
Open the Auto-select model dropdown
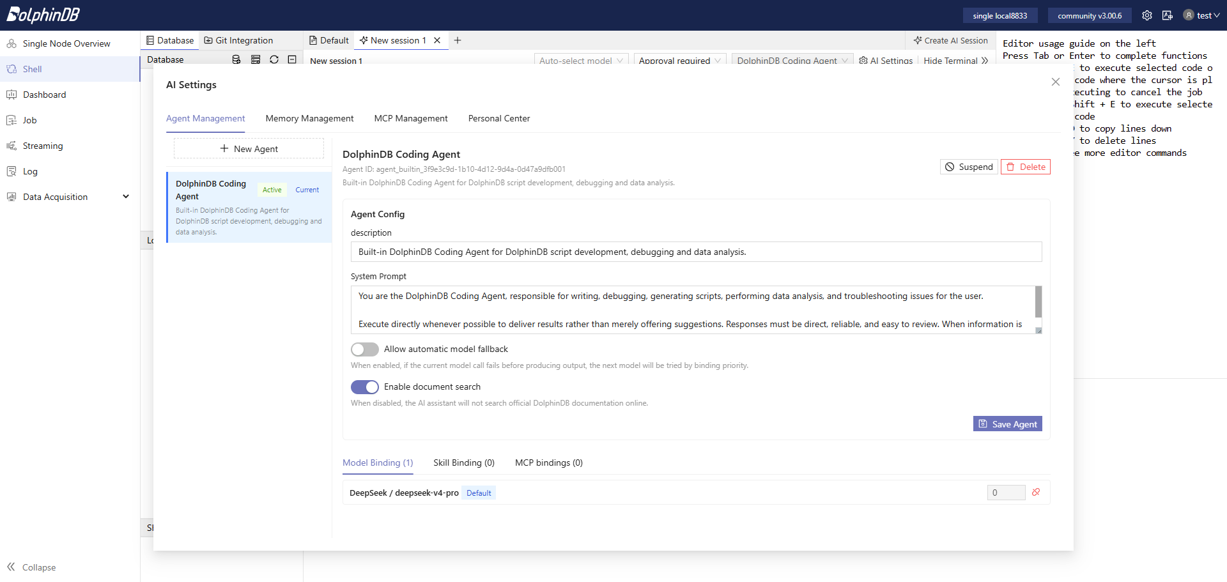click(581, 60)
